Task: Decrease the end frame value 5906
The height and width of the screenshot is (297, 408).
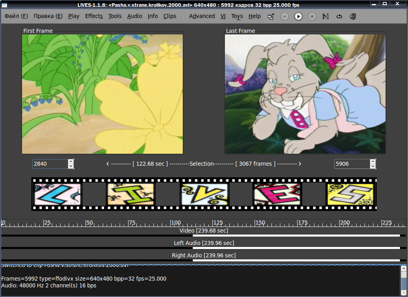Action: point(373,166)
